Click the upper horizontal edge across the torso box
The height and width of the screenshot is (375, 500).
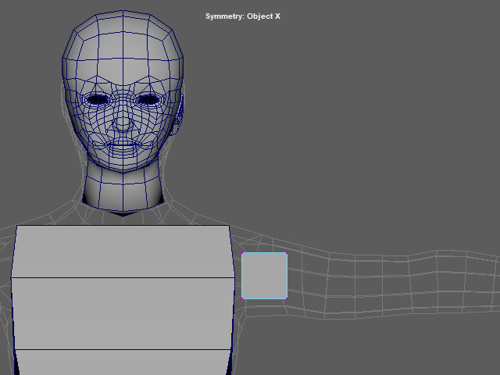pyautogui.click(x=123, y=277)
